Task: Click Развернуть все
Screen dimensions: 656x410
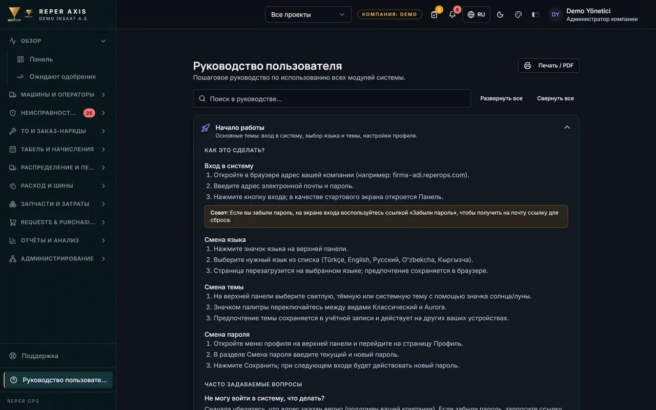Action: point(501,98)
